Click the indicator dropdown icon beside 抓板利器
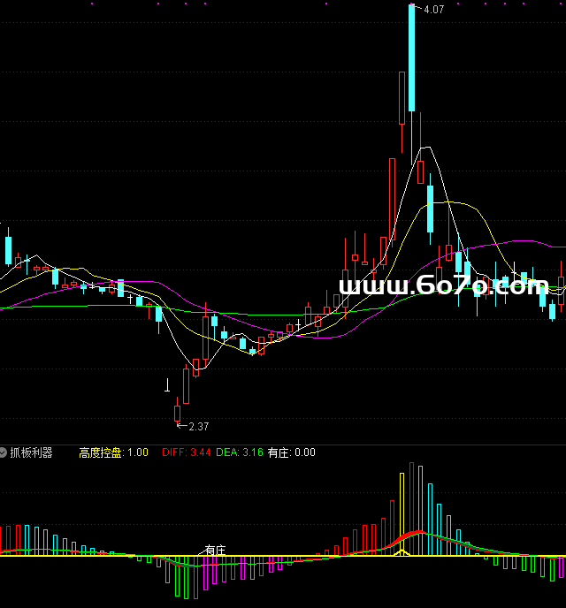This screenshot has width=566, height=608. [x=4, y=452]
